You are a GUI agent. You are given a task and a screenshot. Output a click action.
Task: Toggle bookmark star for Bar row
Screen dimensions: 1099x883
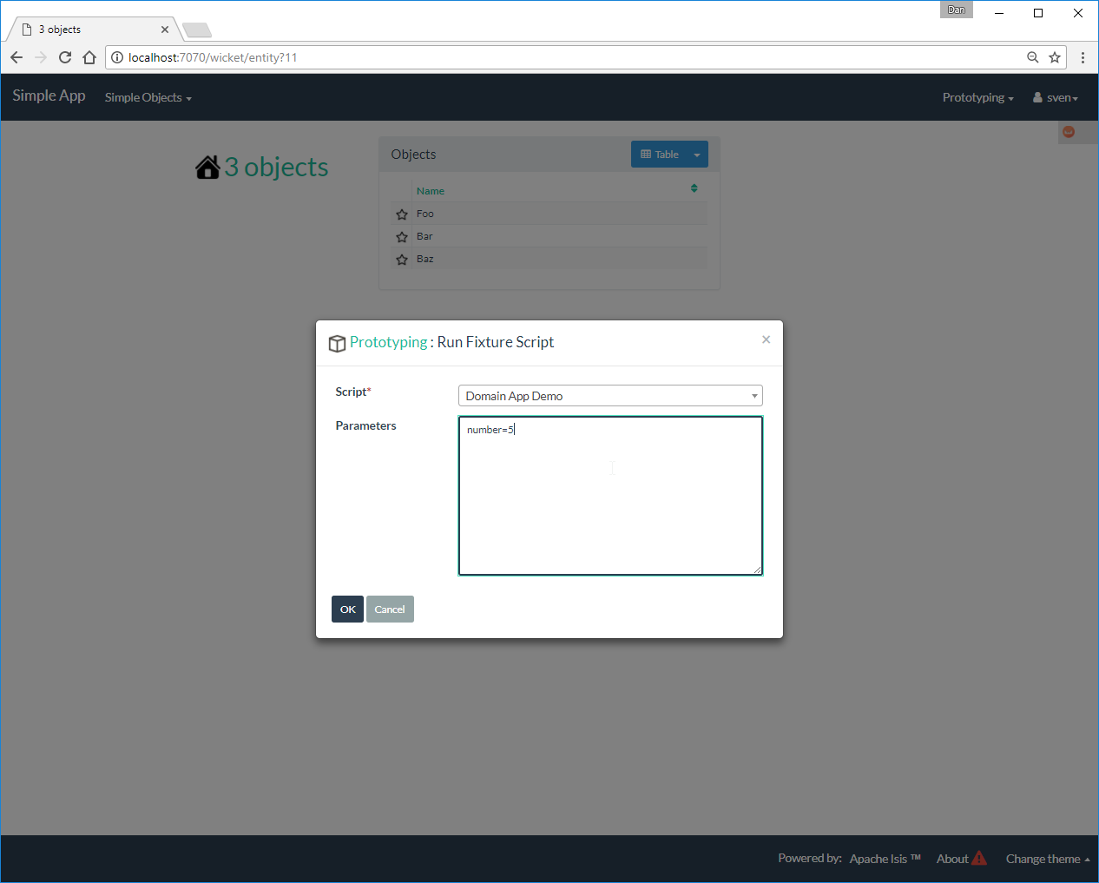[402, 237]
